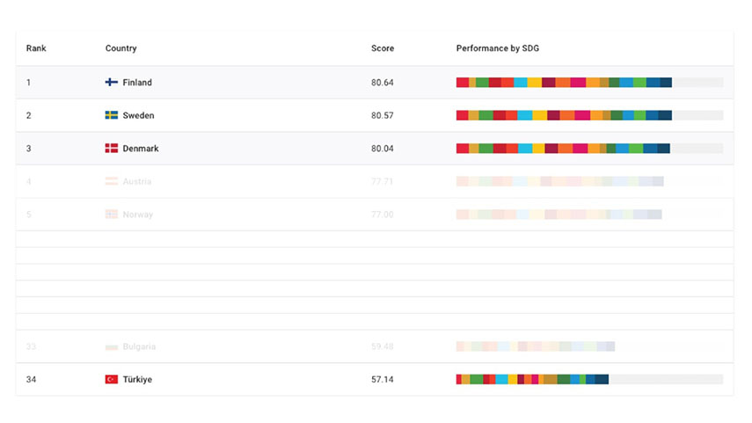Select Türkiye's score value 57.14
Image resolution: width=752 pixels, height=423 pixels.
click(383, 379)
